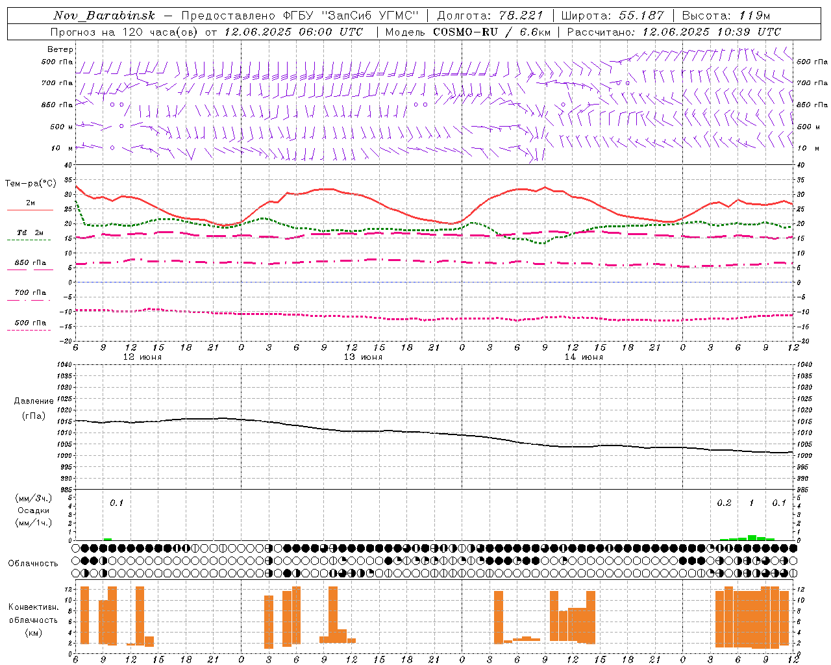Click the 13 июня date label
831x665 pixels.
363,357
